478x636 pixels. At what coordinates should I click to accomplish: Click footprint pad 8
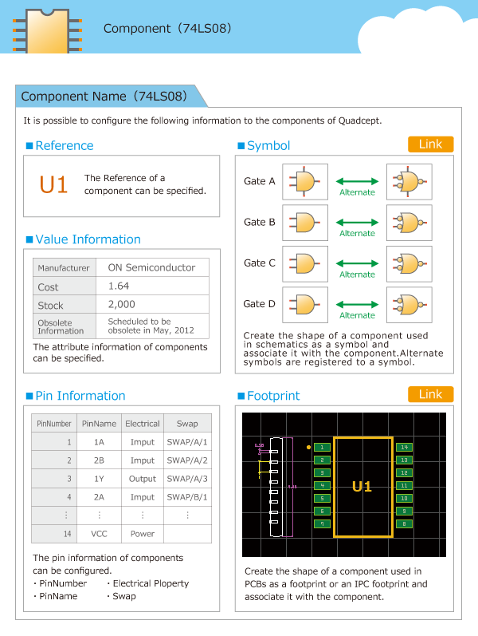click(404, 523)
